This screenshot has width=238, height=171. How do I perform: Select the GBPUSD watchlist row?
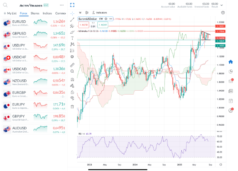(x=34, y=35)
